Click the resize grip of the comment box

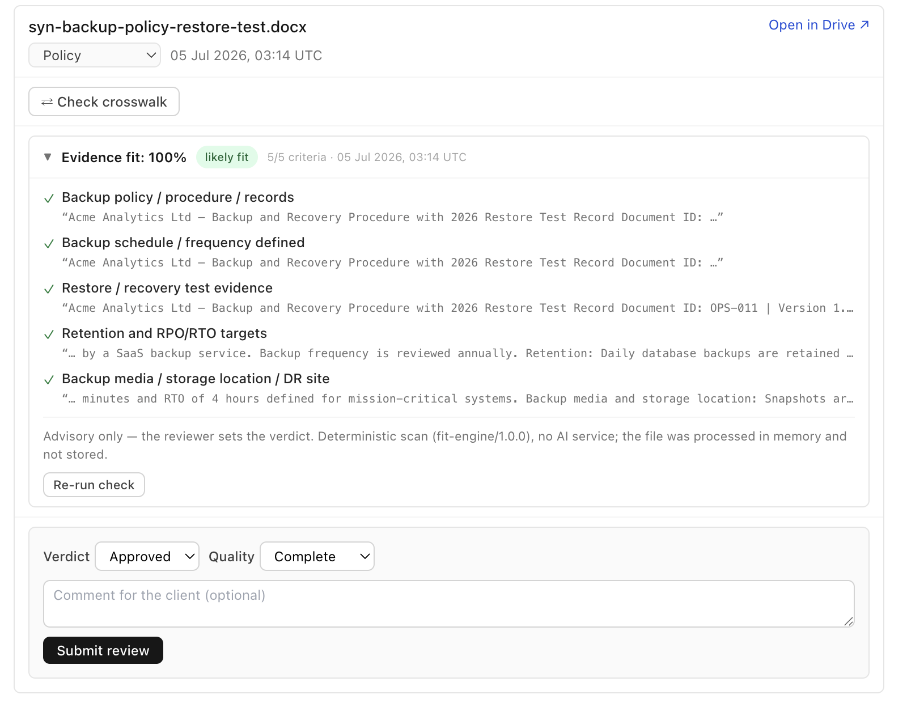coord(848,621)
